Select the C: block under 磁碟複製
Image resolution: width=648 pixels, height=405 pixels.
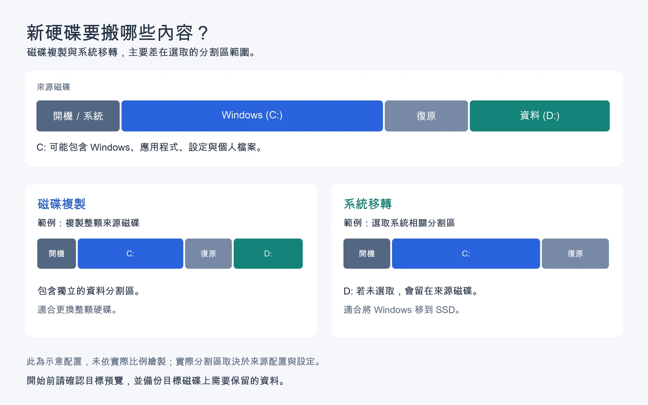point(130,254)
